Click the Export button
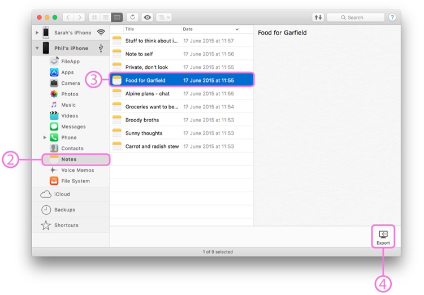 tap(383, 237)
